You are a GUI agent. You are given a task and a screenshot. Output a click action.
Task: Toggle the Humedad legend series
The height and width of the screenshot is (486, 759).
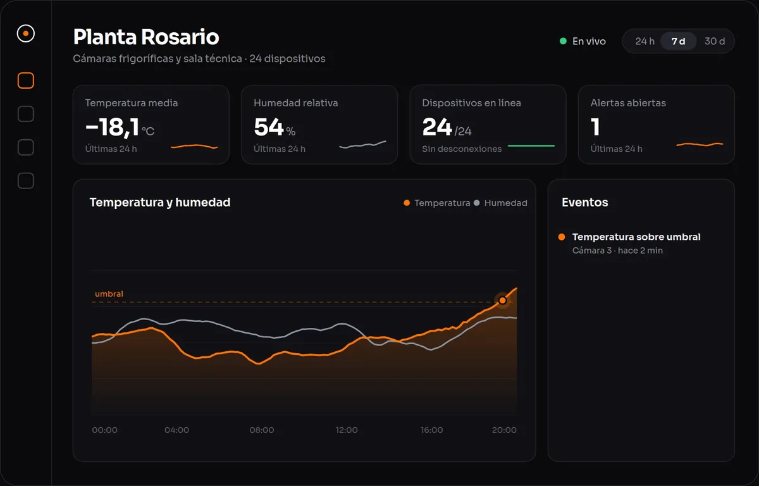tap(500, 203)
